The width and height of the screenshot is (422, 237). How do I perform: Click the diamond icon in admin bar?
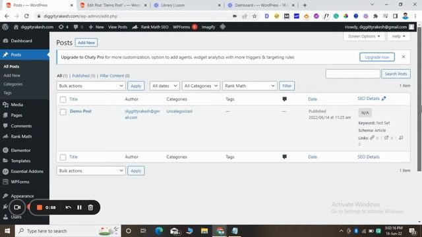(x=223, y=27)
